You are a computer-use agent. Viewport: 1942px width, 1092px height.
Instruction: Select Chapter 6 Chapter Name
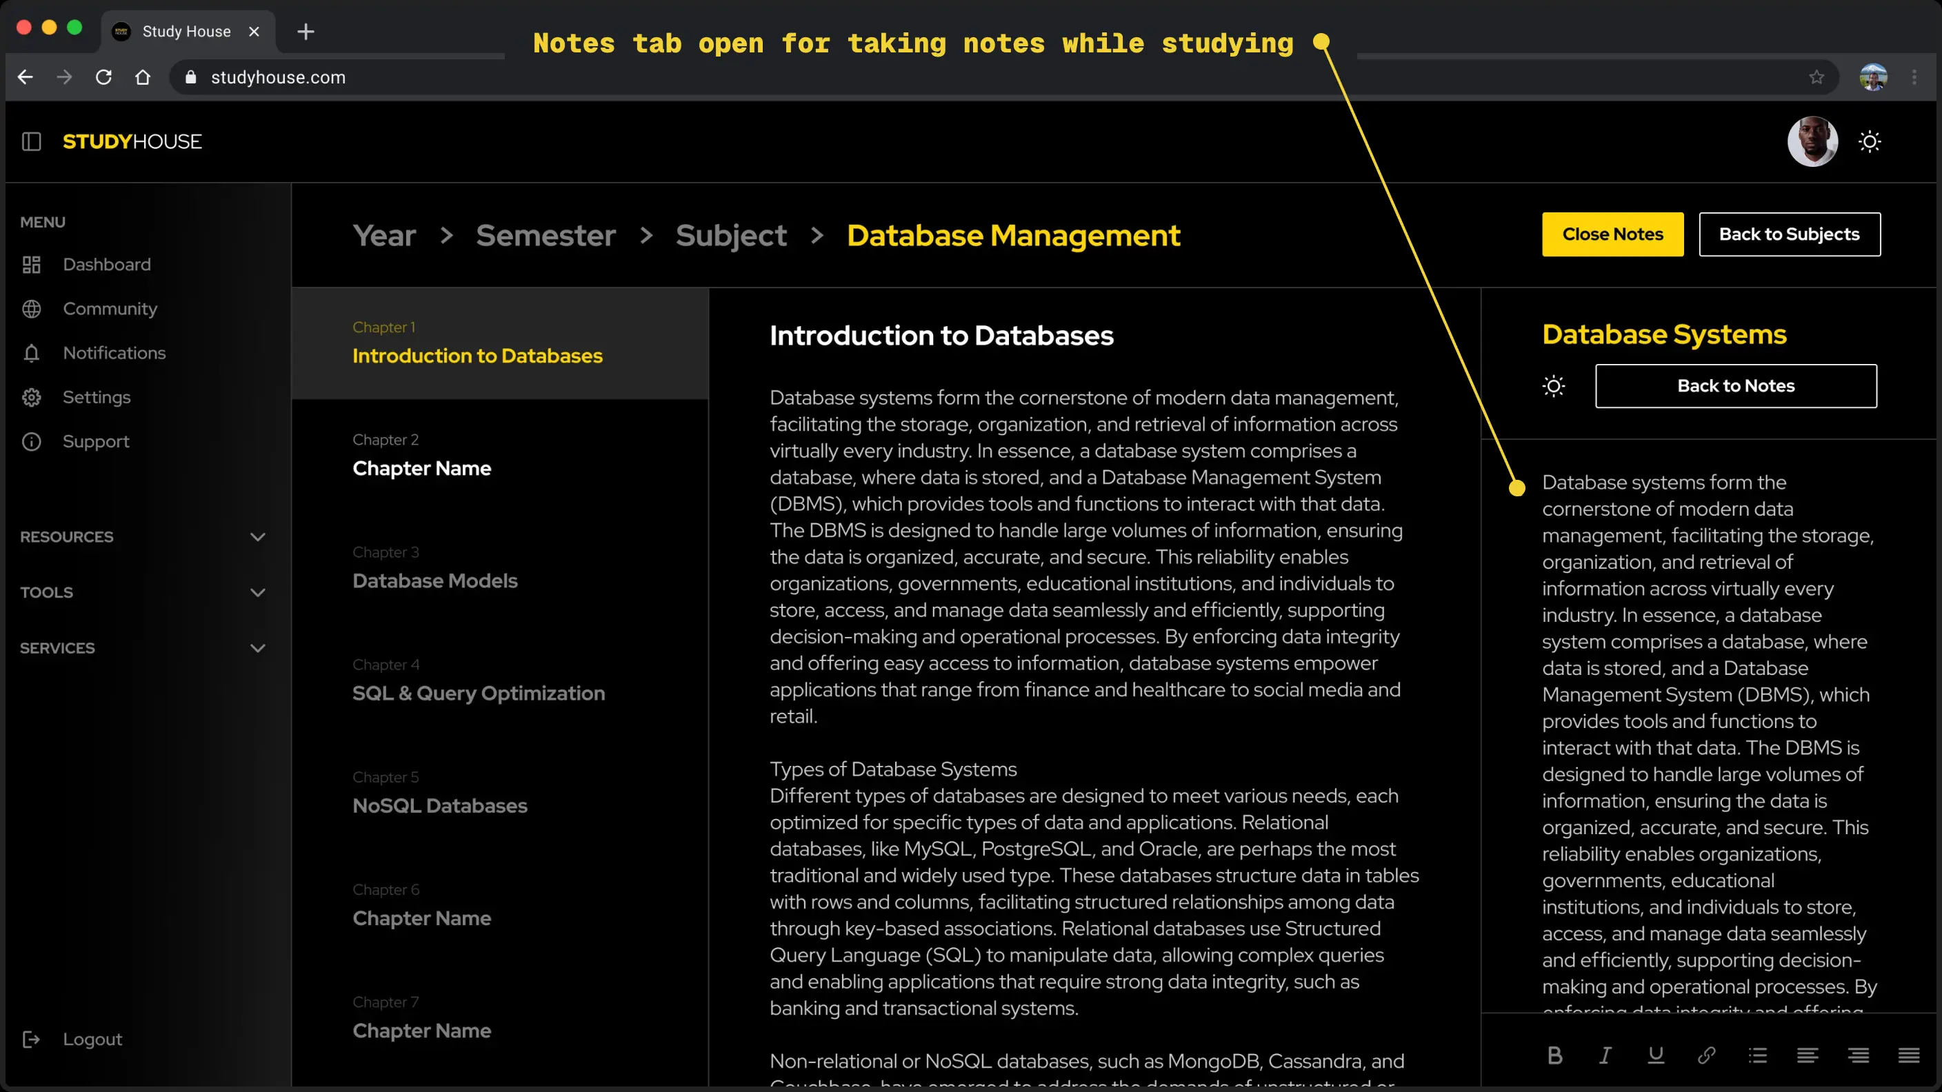point(500,905)
